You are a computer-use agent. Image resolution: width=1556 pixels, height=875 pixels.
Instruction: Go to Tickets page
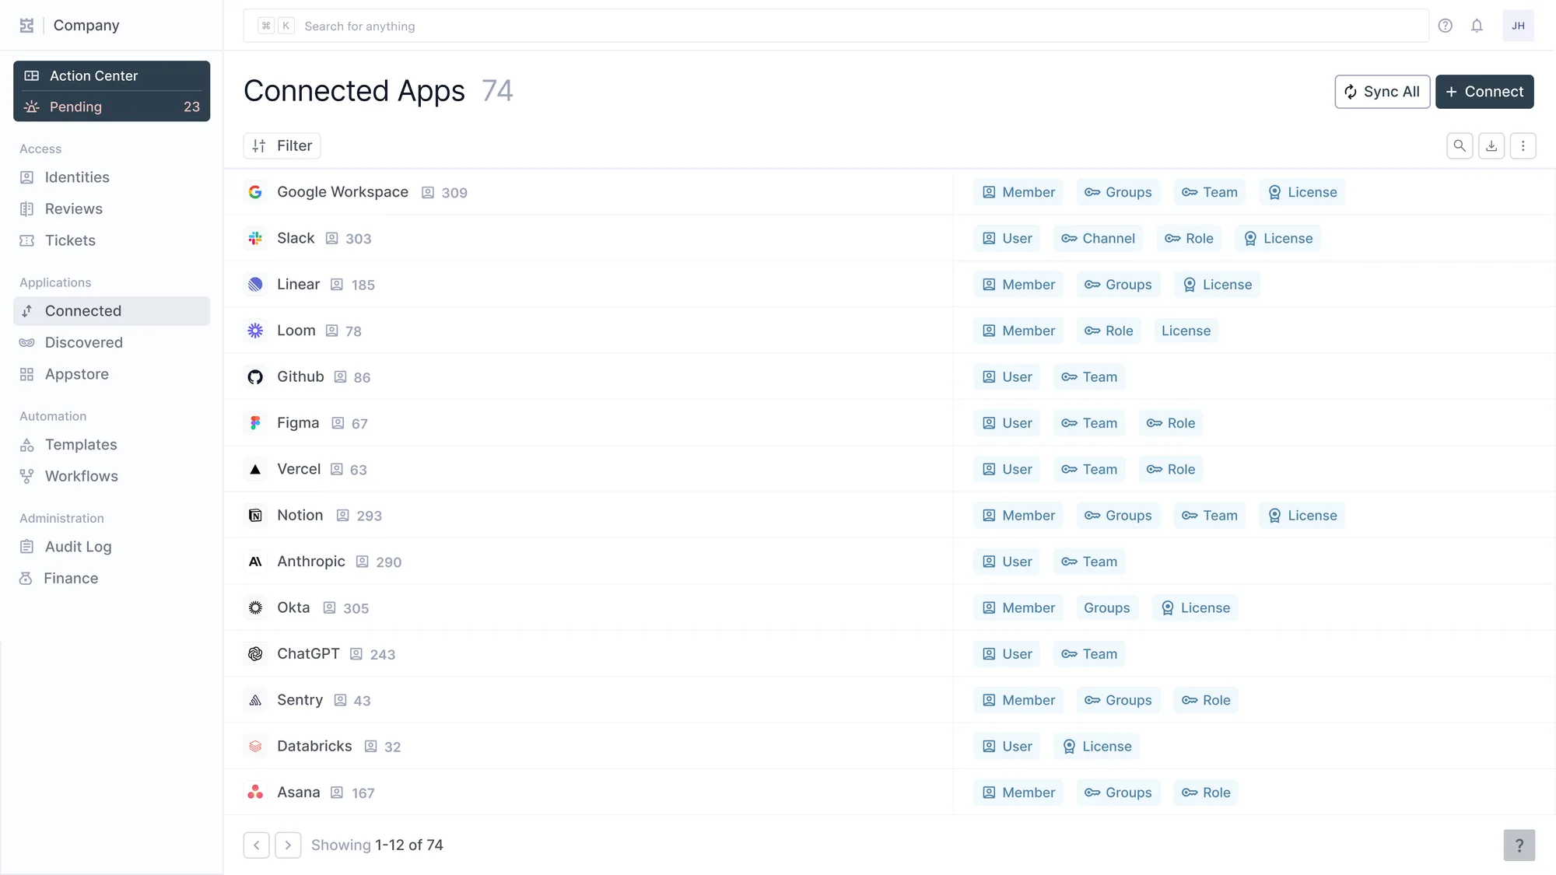[x=111, y=240]
